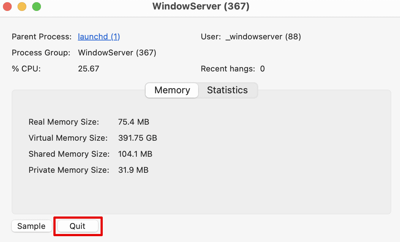
Task: Minimize window with the yellow button
Action: [x=22, y=6]
